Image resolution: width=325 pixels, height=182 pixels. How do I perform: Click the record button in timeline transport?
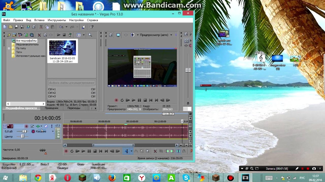point(66,151)
